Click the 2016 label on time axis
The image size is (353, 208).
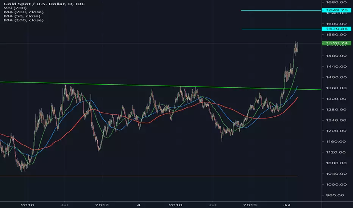point(28,205)
